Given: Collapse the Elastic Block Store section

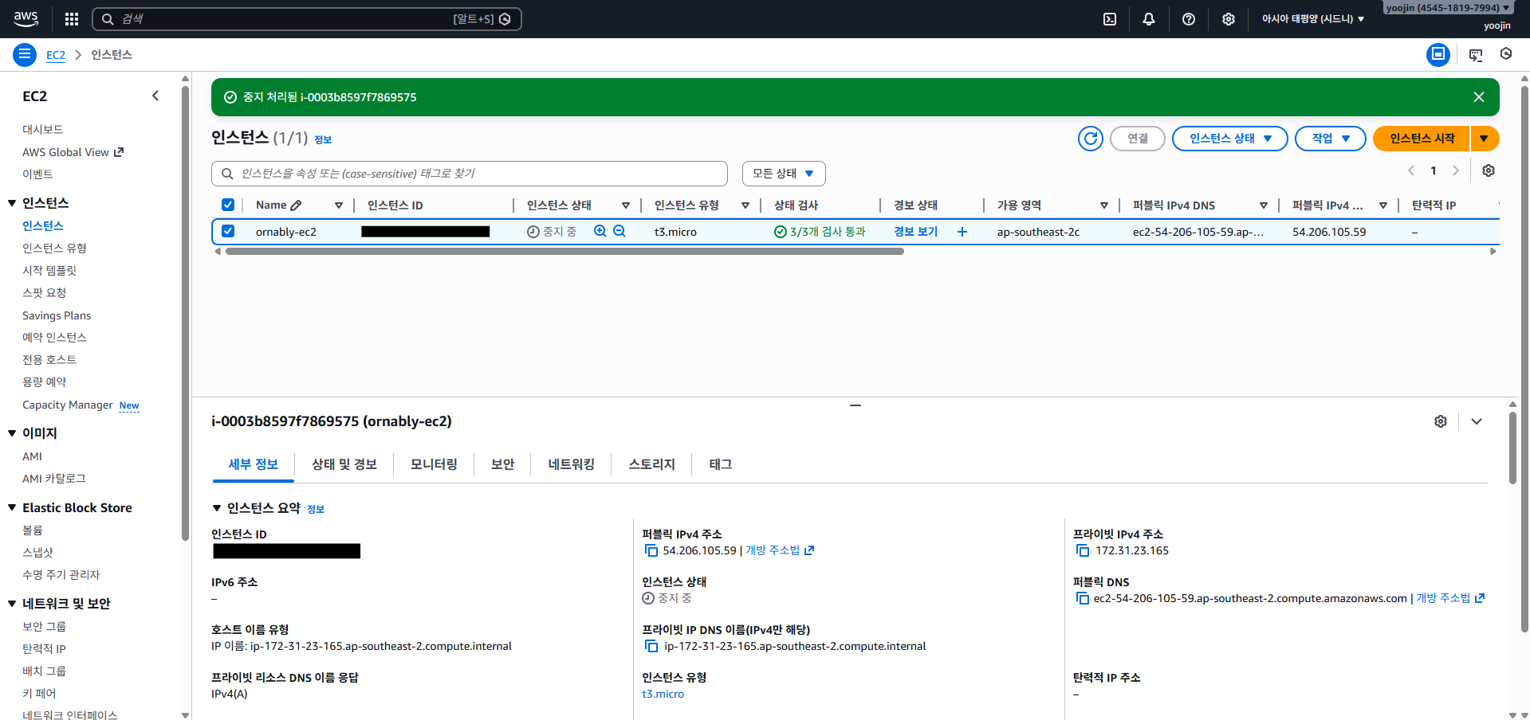Looking at the screenshot, I should coord(12,507).
